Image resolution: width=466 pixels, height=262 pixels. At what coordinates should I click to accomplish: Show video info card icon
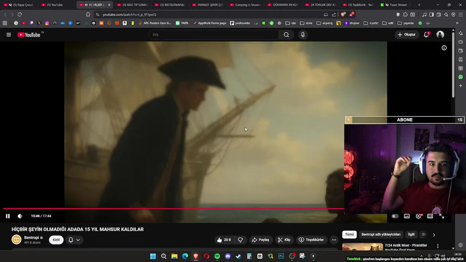click(444, 48)
